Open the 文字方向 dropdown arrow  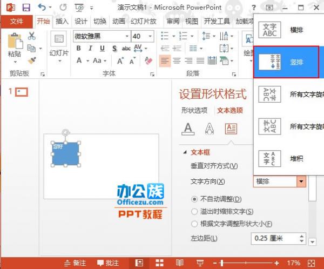(301, 181)
